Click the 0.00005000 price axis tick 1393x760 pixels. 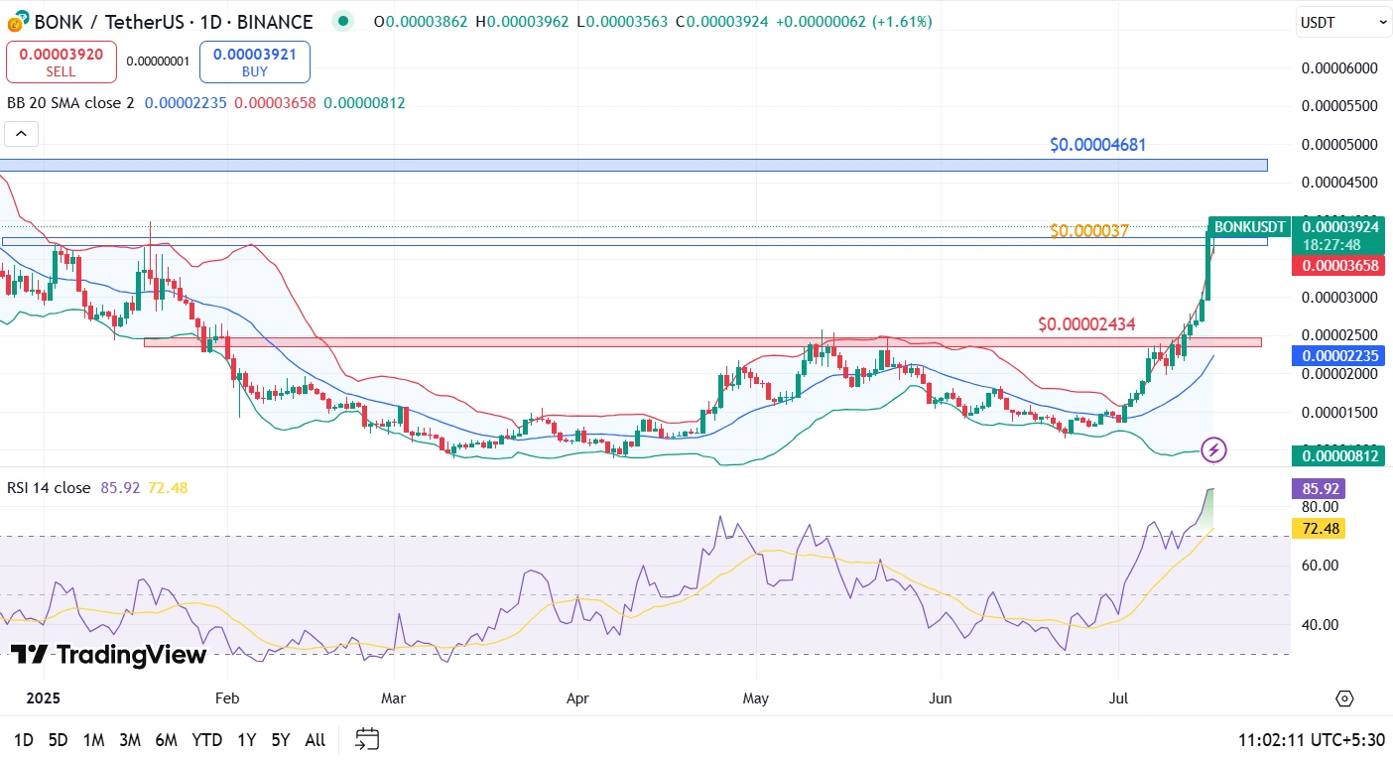(1340, 145)
